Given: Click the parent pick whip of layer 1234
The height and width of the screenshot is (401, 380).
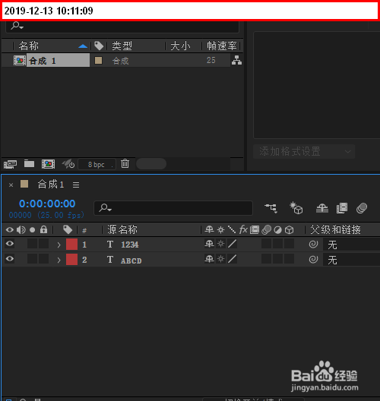Looking at the screenshot, I should [x=313, y=245].
